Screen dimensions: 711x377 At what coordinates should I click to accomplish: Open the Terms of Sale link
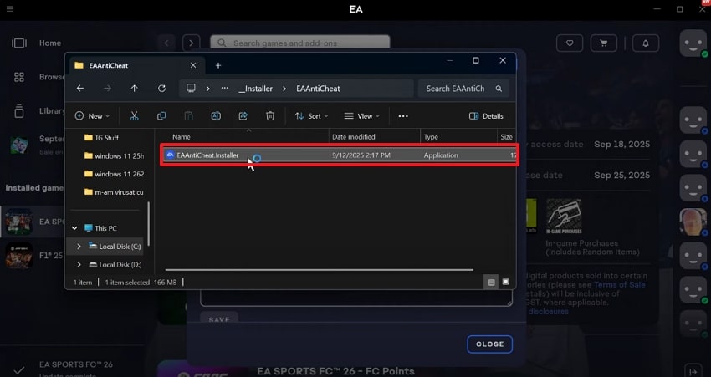(619, 284)
